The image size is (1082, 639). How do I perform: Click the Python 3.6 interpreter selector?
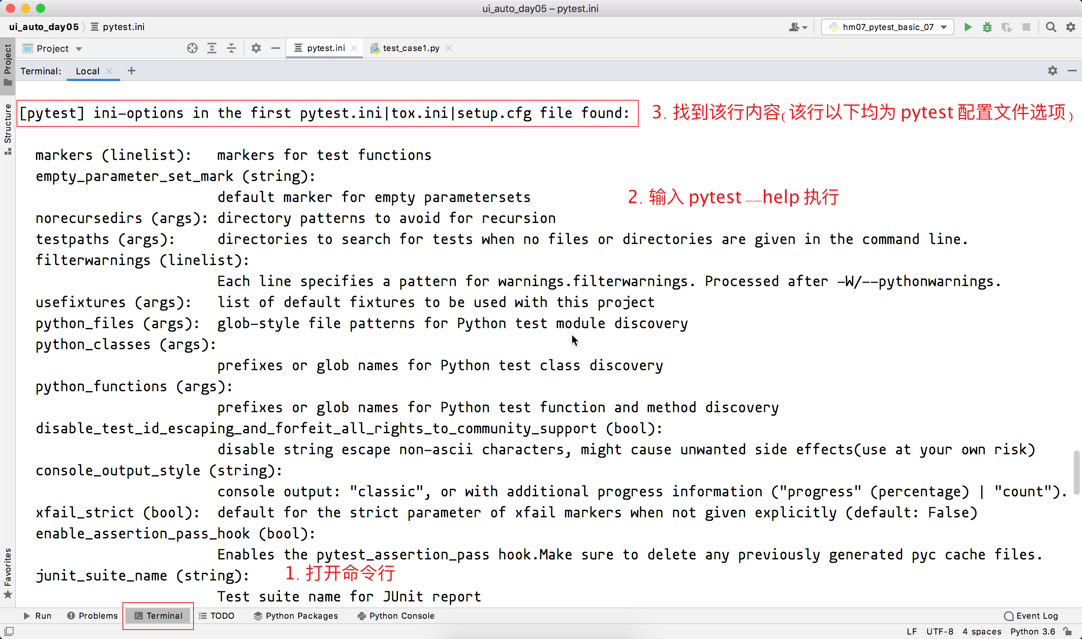pyautogui.click(x=1032, y=631)
